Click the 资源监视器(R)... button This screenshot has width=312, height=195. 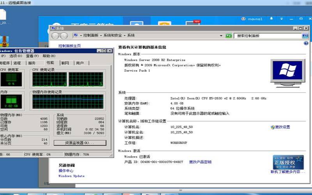(x=79, y=143)
